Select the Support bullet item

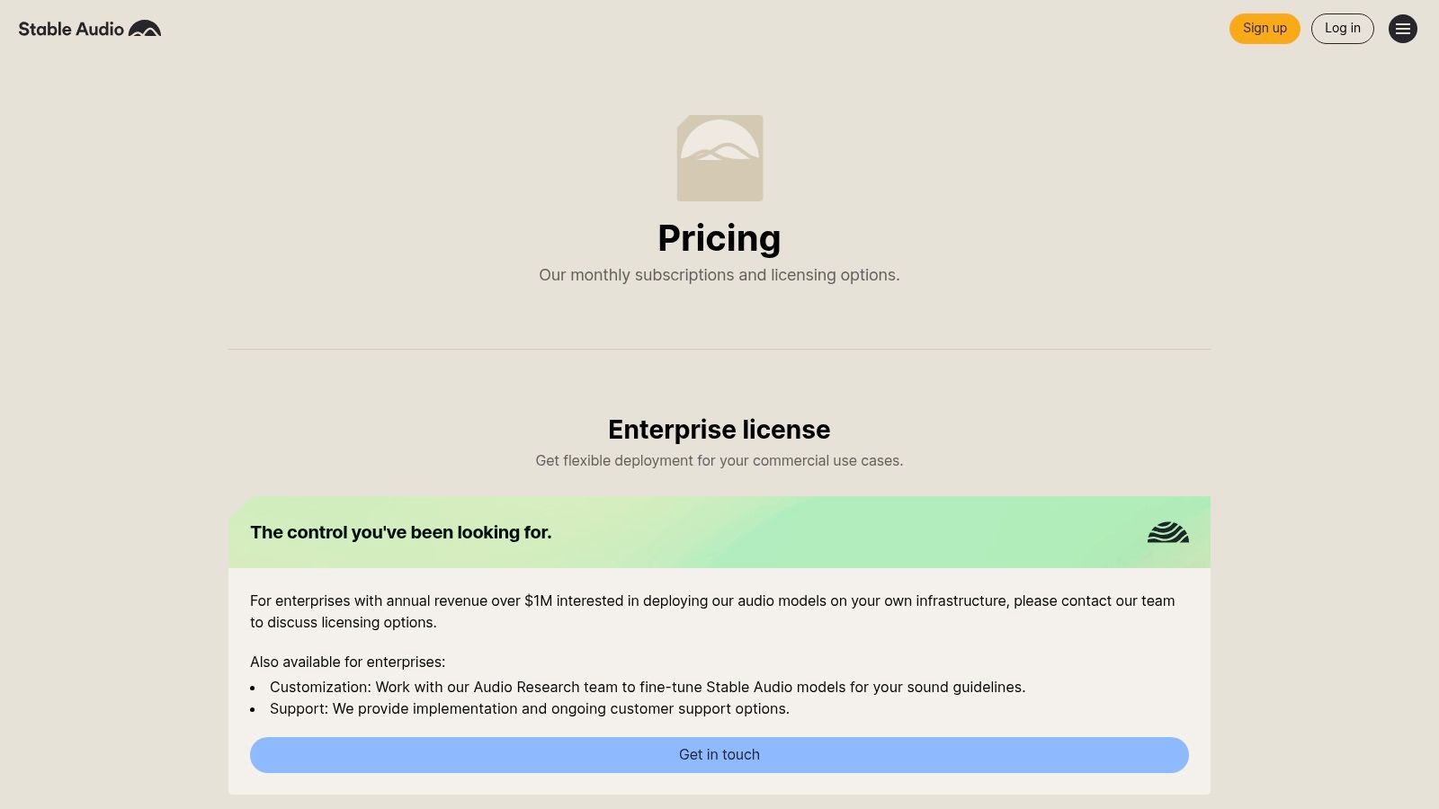(529, 708)
